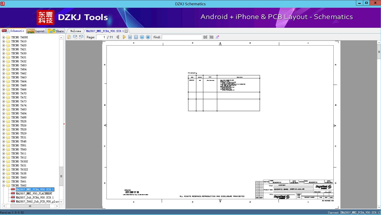Expand the TECNO T466 folder
Screen dimensions: 381x215
pos(4,89)
